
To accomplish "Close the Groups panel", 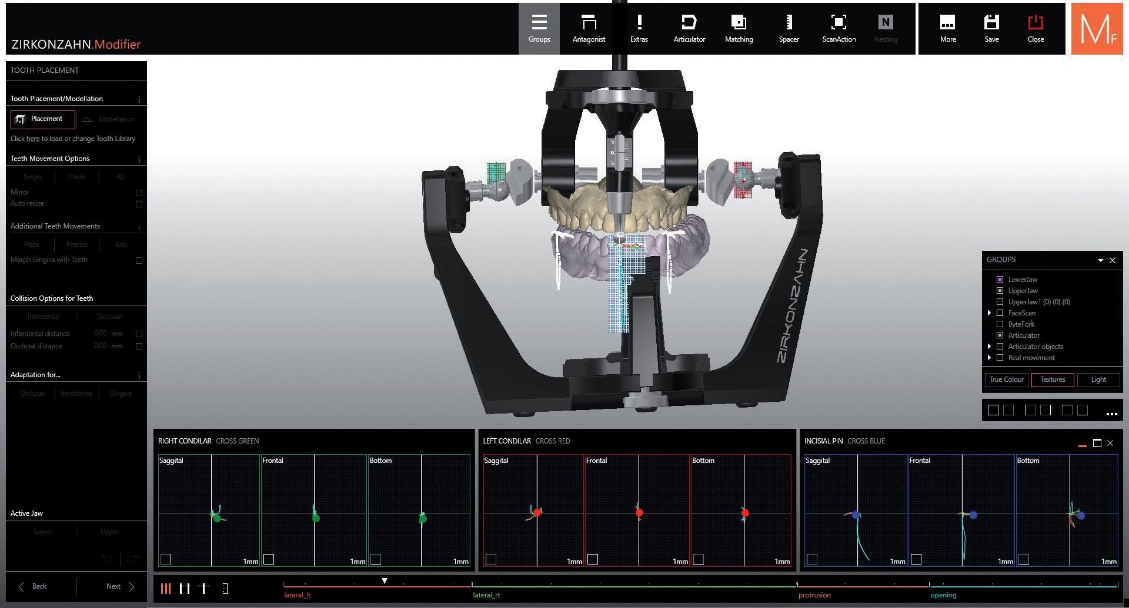I will coord(1113,260).
